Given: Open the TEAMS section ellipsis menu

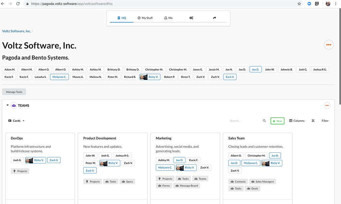Looking at the screenshot, I should pyautogui.click(x=327, y=105).
